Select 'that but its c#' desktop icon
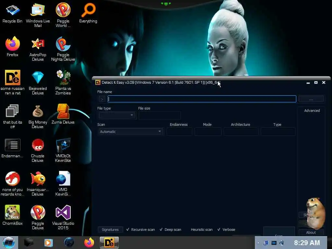332x249 pixels. (x=13, y=116)
